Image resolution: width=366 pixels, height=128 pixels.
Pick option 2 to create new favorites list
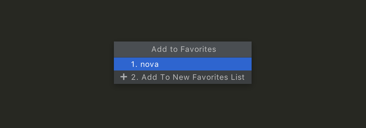[188, 77]
